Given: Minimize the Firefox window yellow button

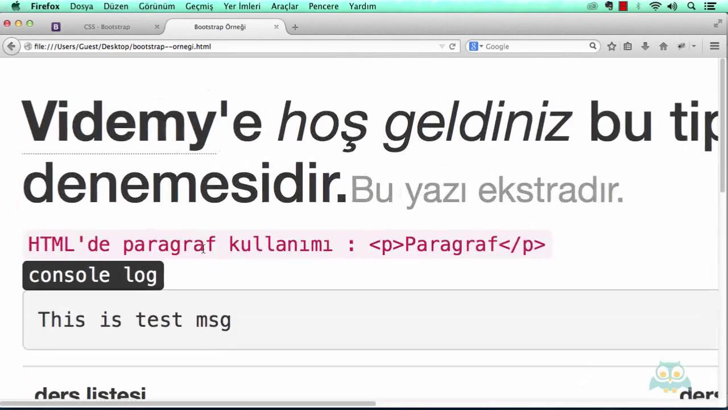Looking at the screenshot, I should (18, 23).
